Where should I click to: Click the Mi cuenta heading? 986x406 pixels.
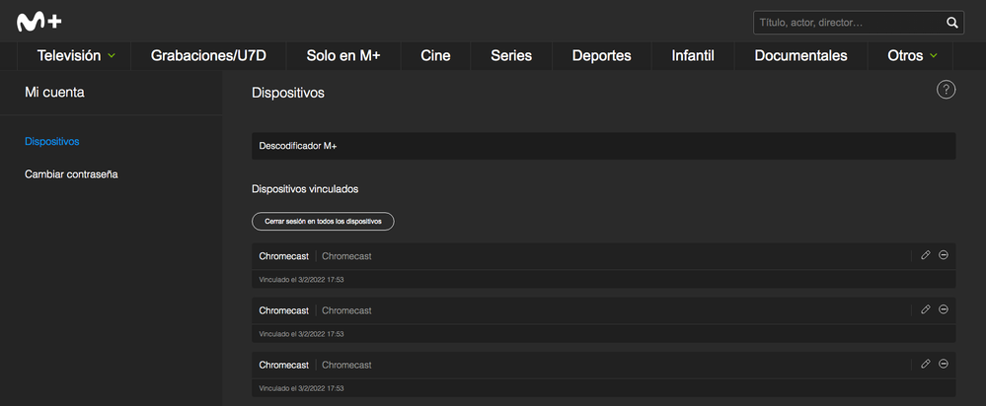[x=54, y=93]
